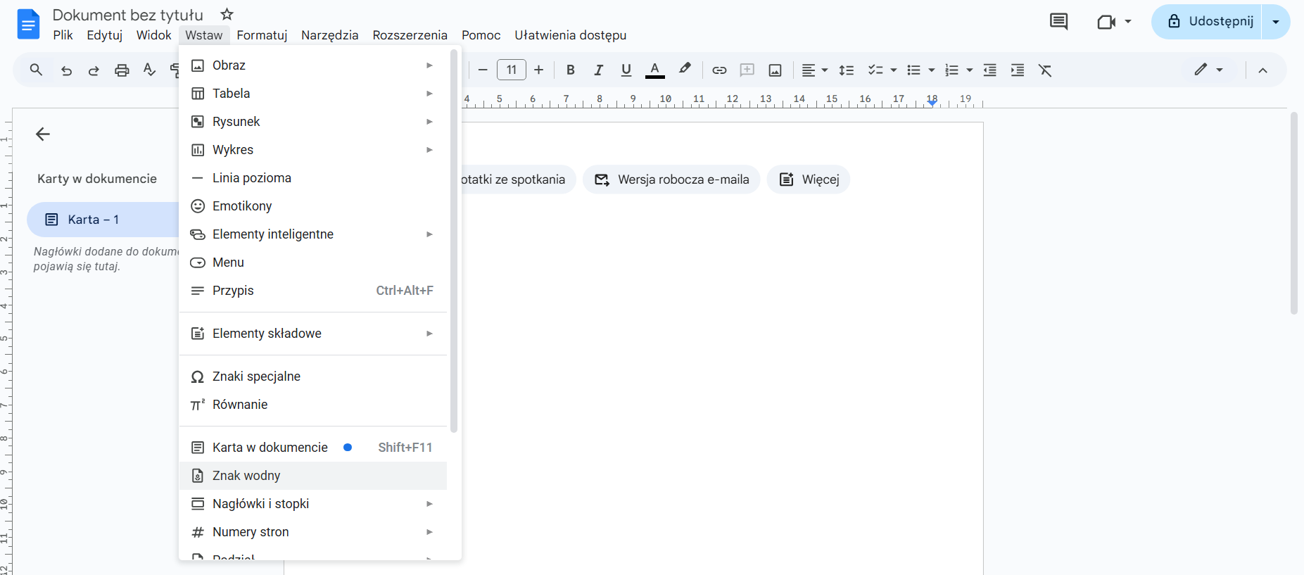Click the font size input field
This screenshot has height=575, width=1304.
point(512,70)
